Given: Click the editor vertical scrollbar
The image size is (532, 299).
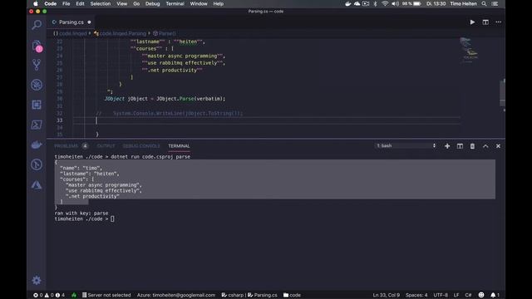Looking at the screenshot, I should point(502,93).
